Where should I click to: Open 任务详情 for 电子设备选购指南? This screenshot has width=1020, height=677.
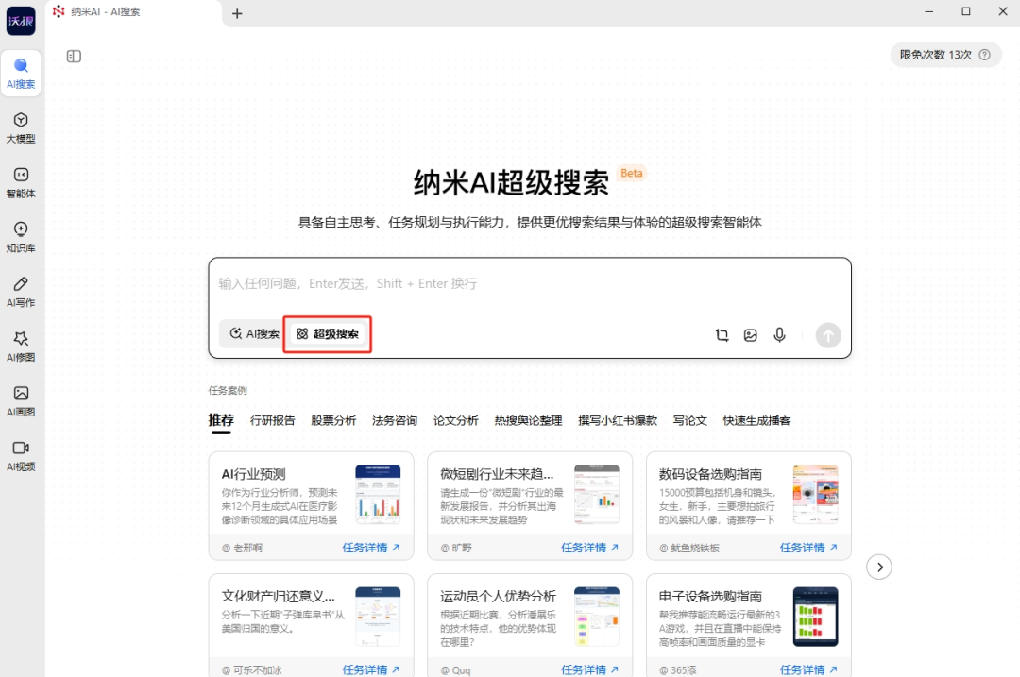point(808,669)
